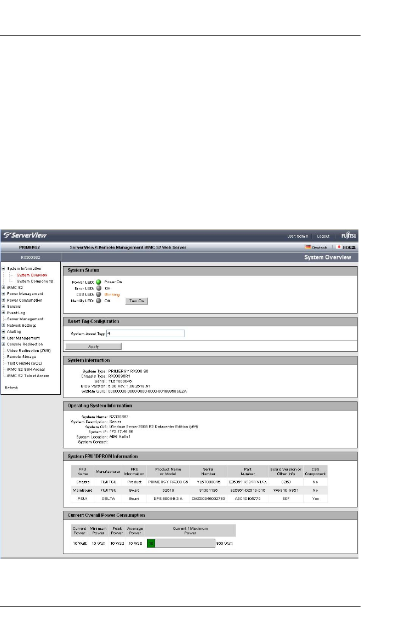This screenshot has width=394, height=623.
Task: Click the Operating System Information section header
Action: pos(210,406)
